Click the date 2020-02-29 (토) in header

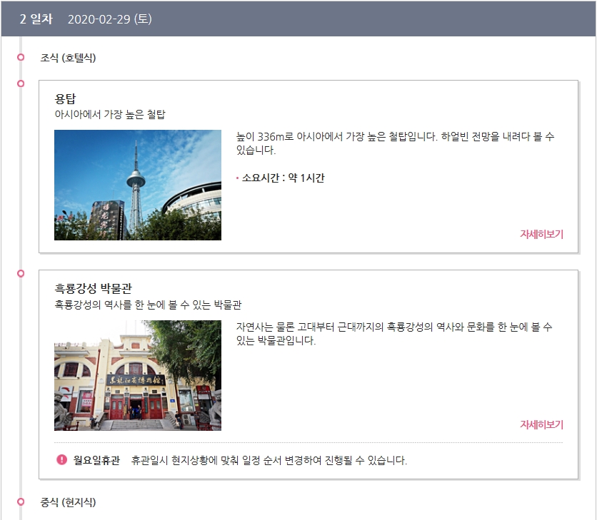tap(109, 19)
